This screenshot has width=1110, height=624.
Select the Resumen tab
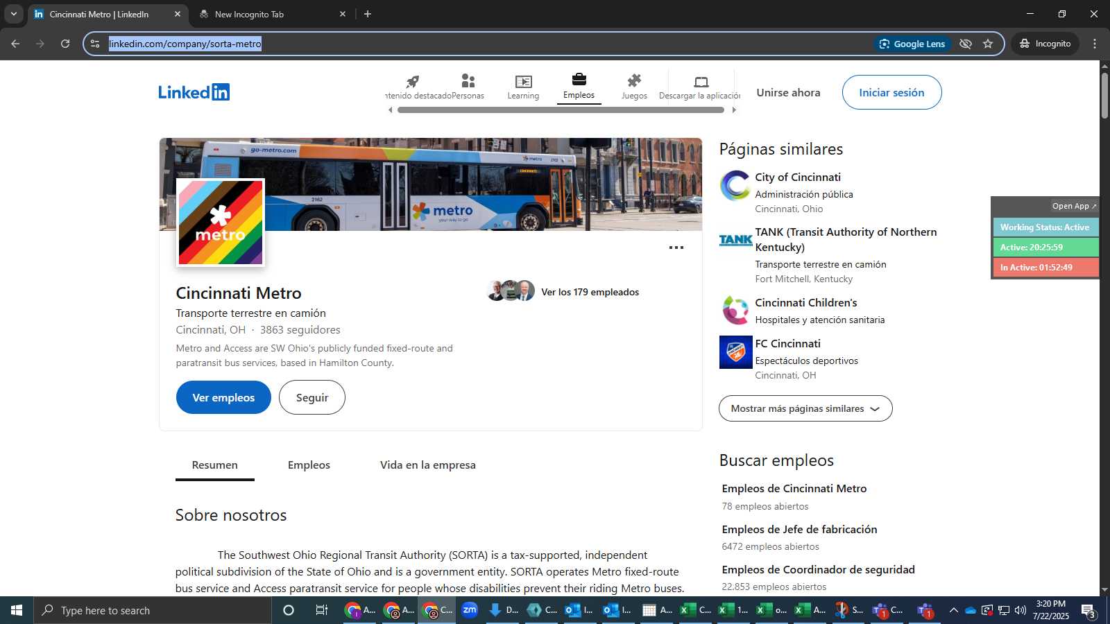214,465
